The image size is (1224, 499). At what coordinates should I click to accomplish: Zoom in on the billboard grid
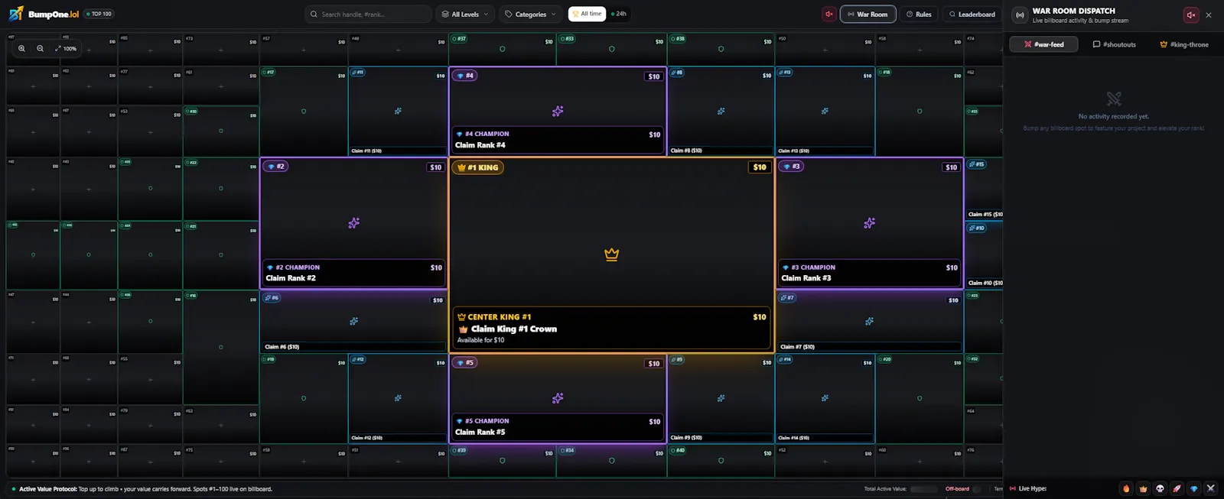point(21,48)
